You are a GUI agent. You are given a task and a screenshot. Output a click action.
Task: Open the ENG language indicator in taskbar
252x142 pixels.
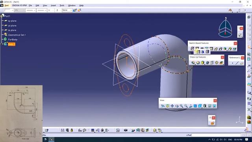pos(230,140)
